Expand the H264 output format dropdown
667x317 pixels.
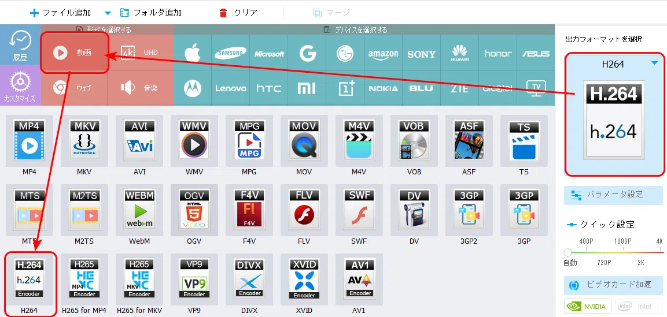pyautogui.click(x=655, y=64)
